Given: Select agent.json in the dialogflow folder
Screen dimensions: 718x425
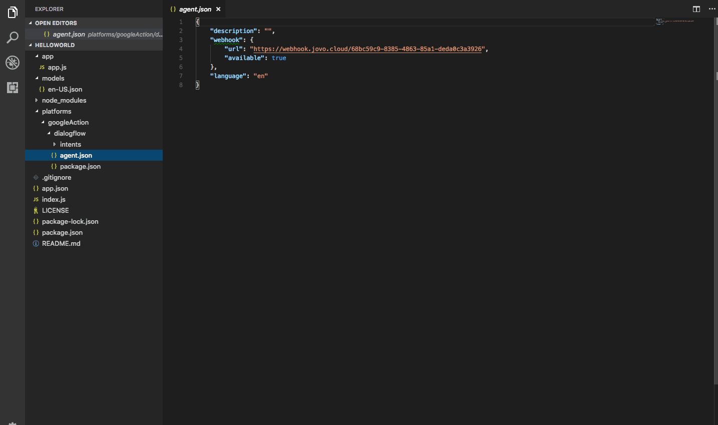Looking at the screenshot, I should pos(94,155).
